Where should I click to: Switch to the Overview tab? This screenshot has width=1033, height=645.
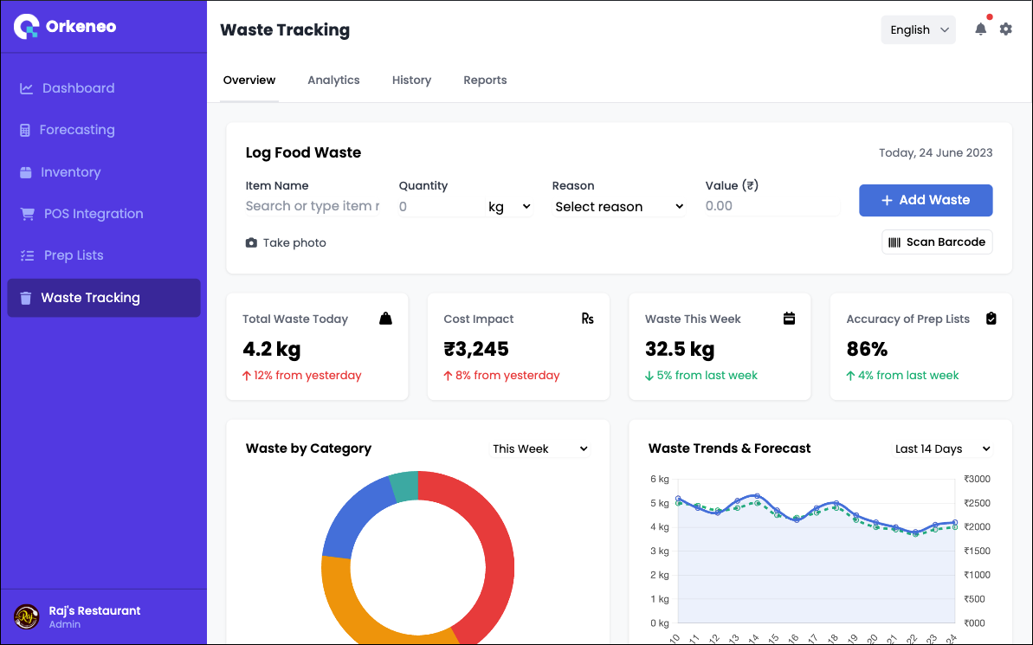pos(249,81)
